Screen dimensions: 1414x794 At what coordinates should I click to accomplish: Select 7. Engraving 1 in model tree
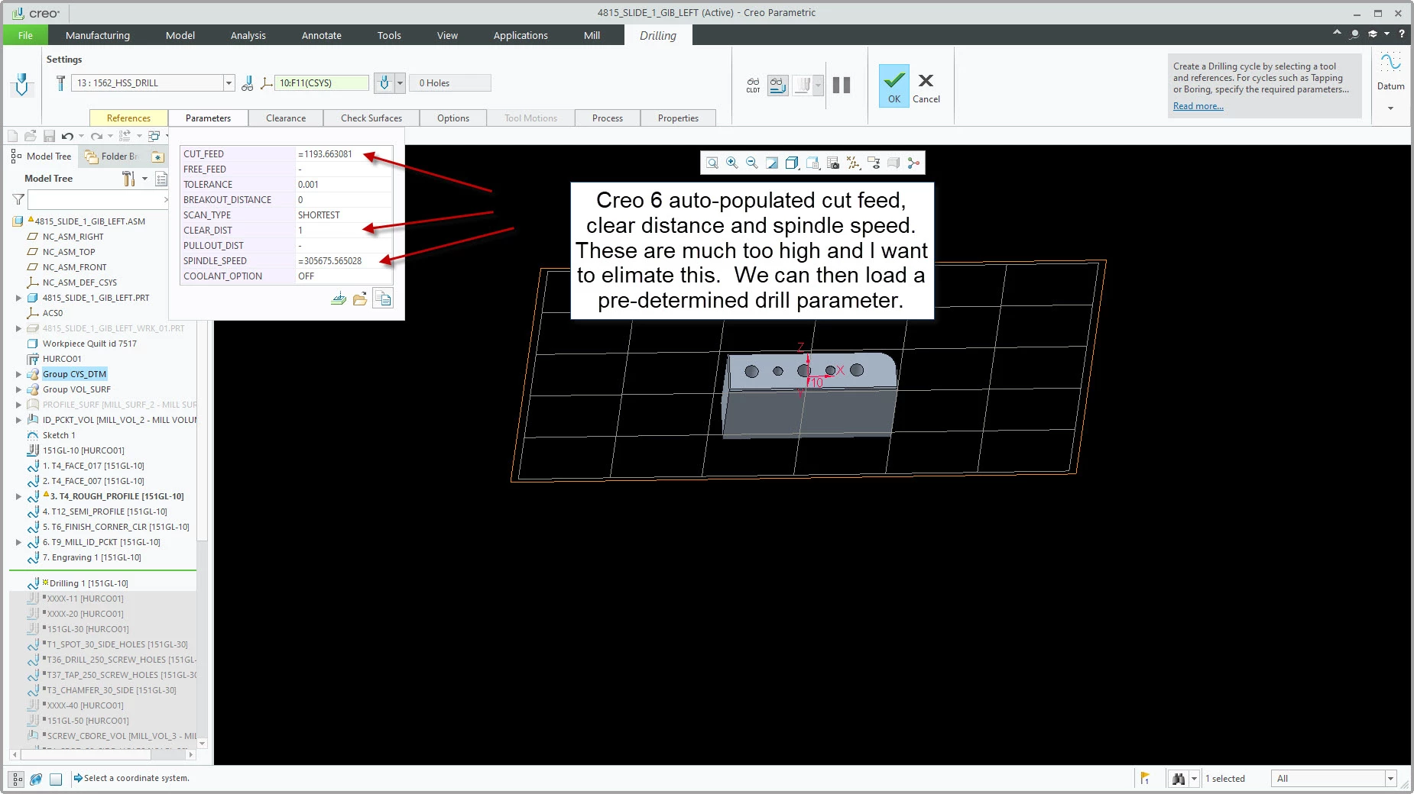[92, 557]
